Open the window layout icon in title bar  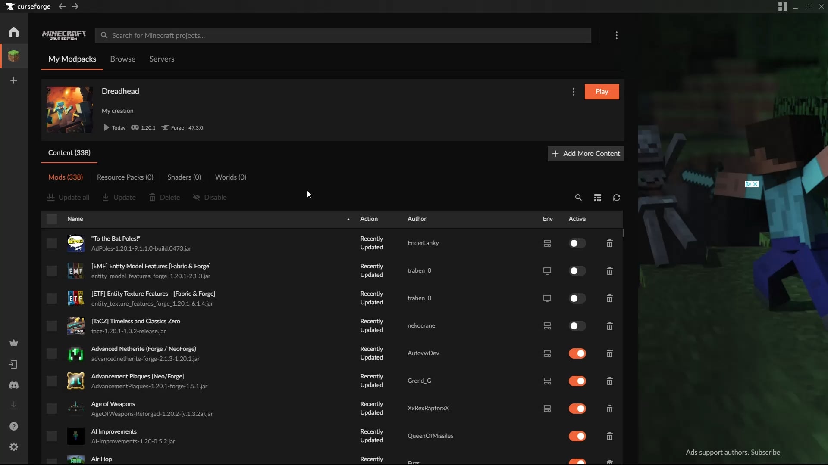[782, 6]
